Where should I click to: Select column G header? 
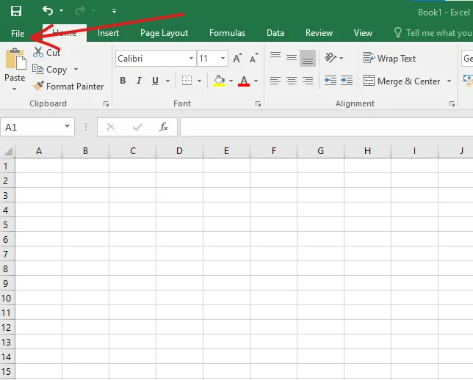pyautogui.click(x=321, y=151)
